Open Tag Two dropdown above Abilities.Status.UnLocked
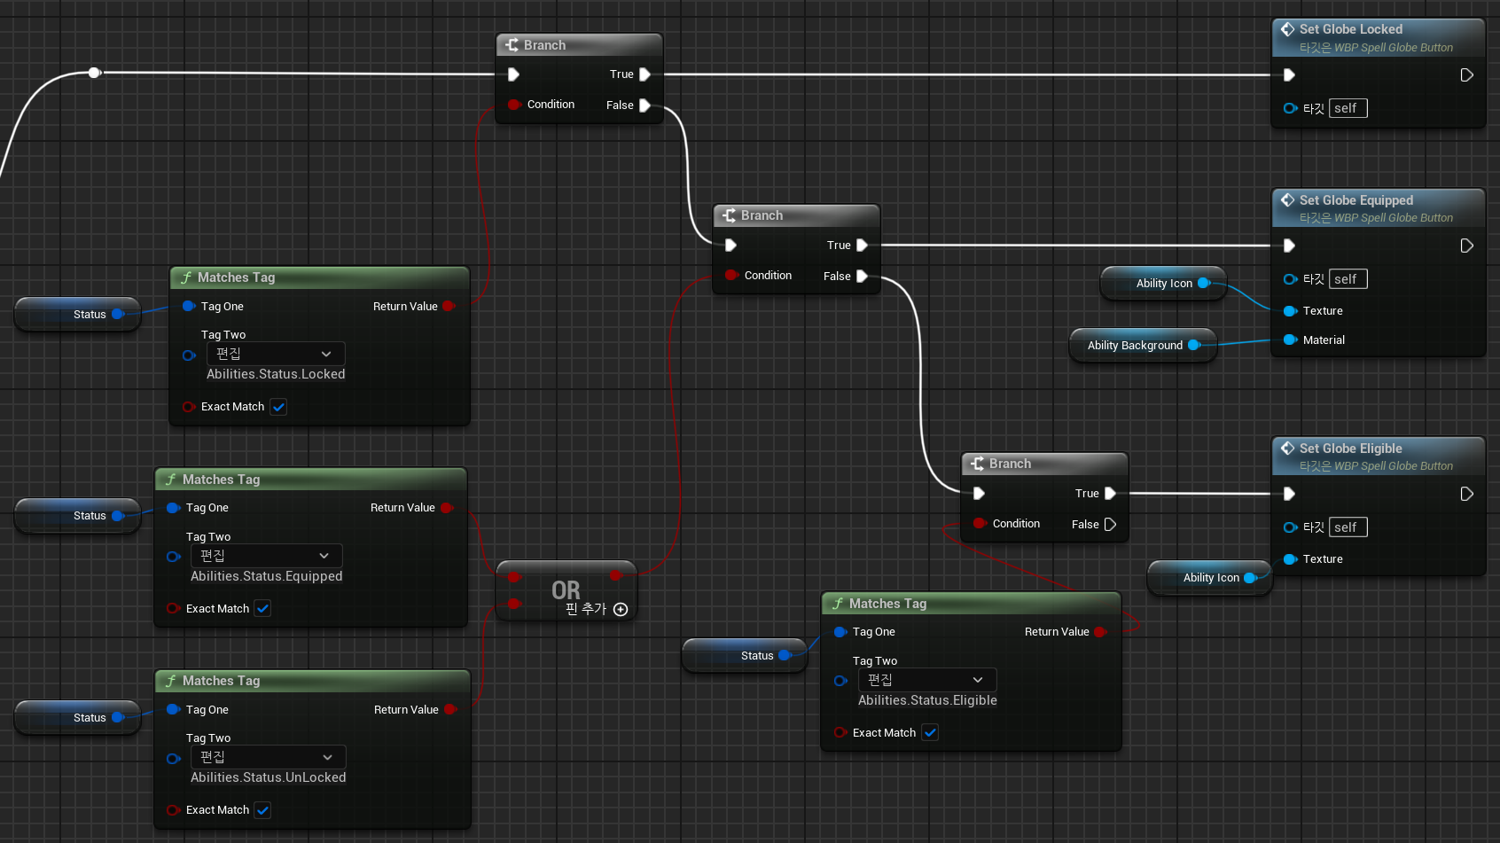This screenshot has width=1500, height=843. [x=269, y=757]
